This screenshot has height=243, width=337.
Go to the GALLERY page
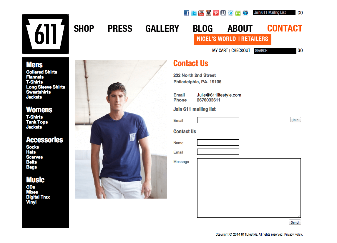coord(162,29)
